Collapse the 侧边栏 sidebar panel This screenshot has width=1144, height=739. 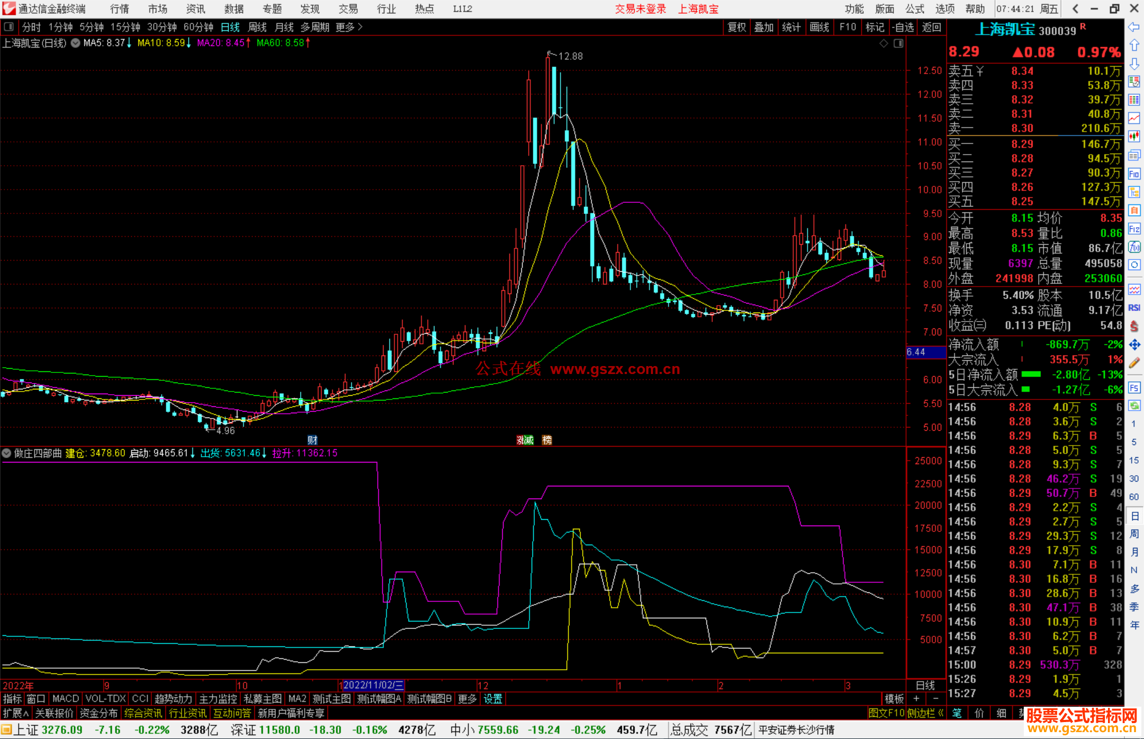pyautogui.click(x=925, y=713)
